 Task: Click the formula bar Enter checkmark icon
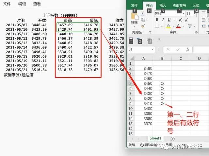(178, 50)
